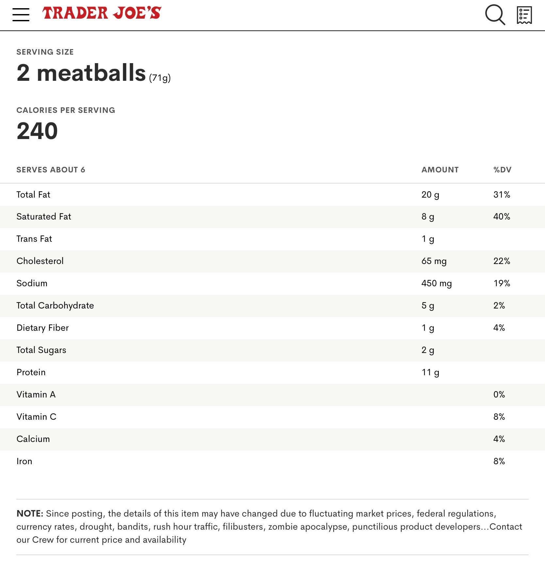Screen dimensions: 545x563
Task: Open the search magnifier icon
Action: tap(495, 15)
